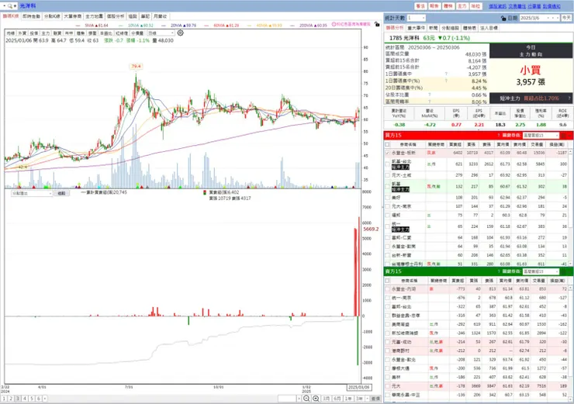Screen dimensions: 574x404
Task: Click the 今天 button
Action: 566,18
